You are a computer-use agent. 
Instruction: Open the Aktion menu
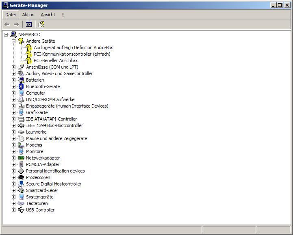[x=28, y=15]
